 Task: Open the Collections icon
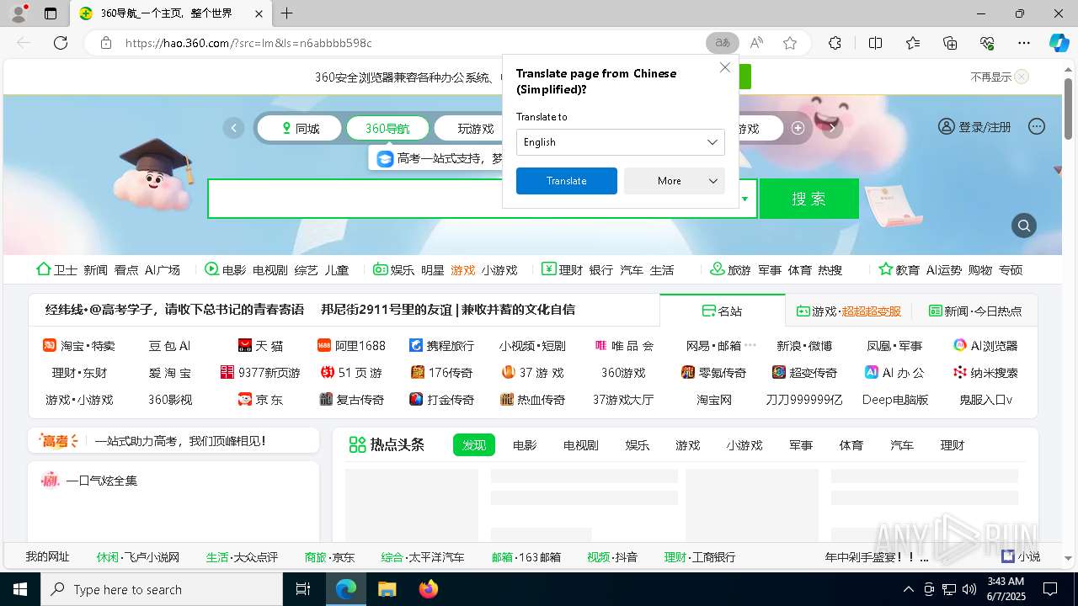coord(950,43)
